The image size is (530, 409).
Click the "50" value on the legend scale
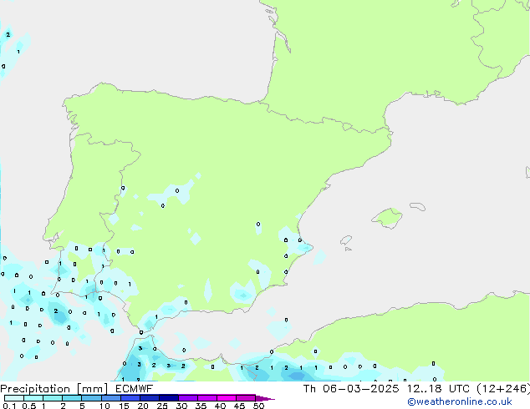pyautogui.click(x=258, y=406)
